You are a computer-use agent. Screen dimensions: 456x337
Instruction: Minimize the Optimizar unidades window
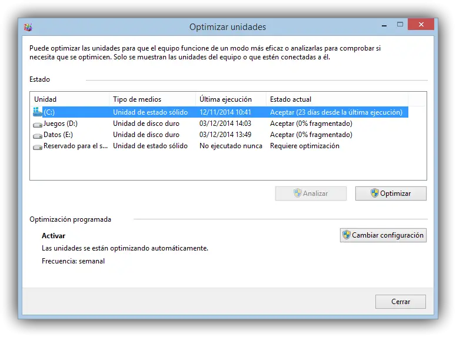coord(384,26)
